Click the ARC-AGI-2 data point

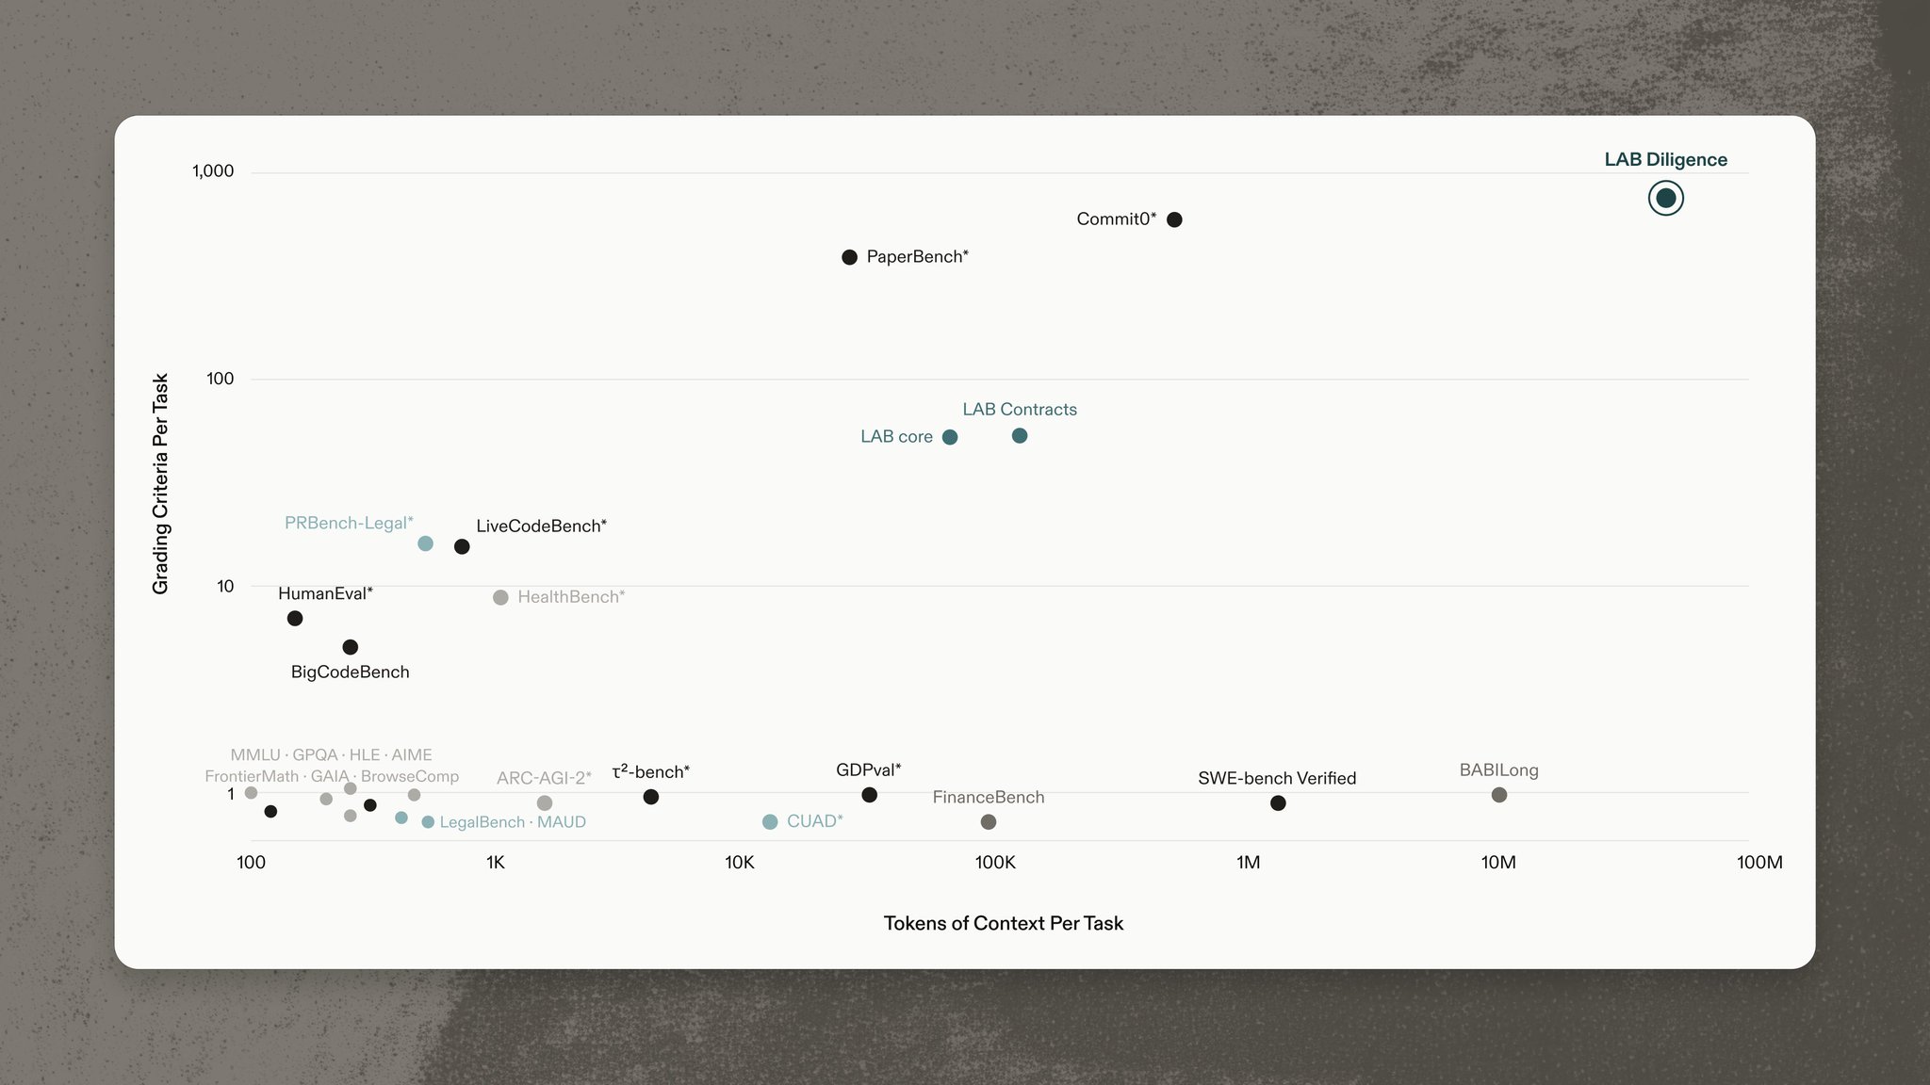click(x=545, y=803)
